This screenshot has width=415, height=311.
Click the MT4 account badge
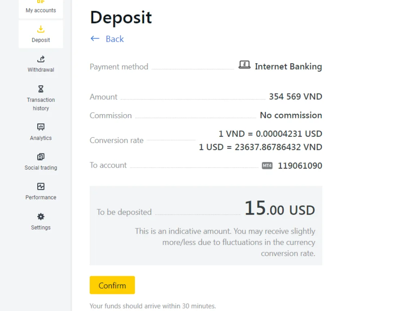[267, 166]
